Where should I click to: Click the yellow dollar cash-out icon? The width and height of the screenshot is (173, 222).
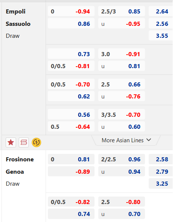tap(37, 142)
